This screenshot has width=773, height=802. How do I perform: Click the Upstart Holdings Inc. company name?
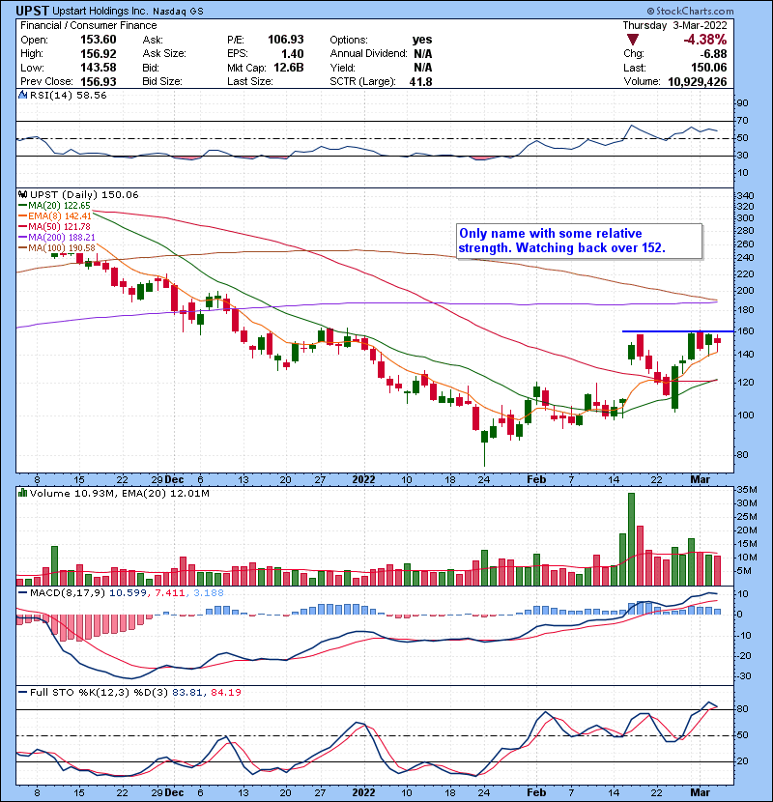tap(100, 12)
